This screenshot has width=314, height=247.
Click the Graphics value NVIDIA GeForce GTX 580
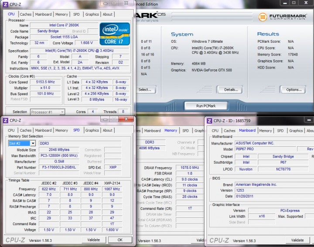pos(212,70)
